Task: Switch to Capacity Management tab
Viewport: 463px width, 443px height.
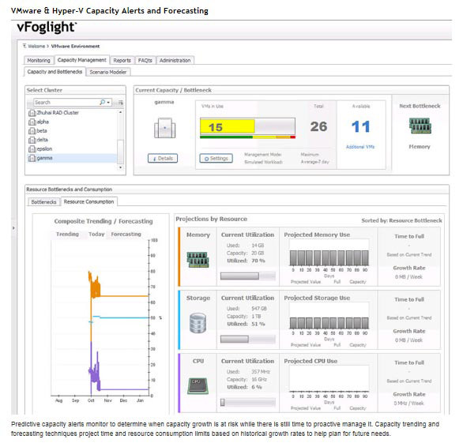Action: click(x=82, y=60)
